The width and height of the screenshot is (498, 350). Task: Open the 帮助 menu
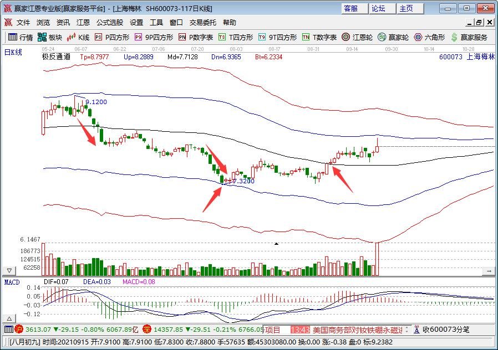(x=229, y=23)
